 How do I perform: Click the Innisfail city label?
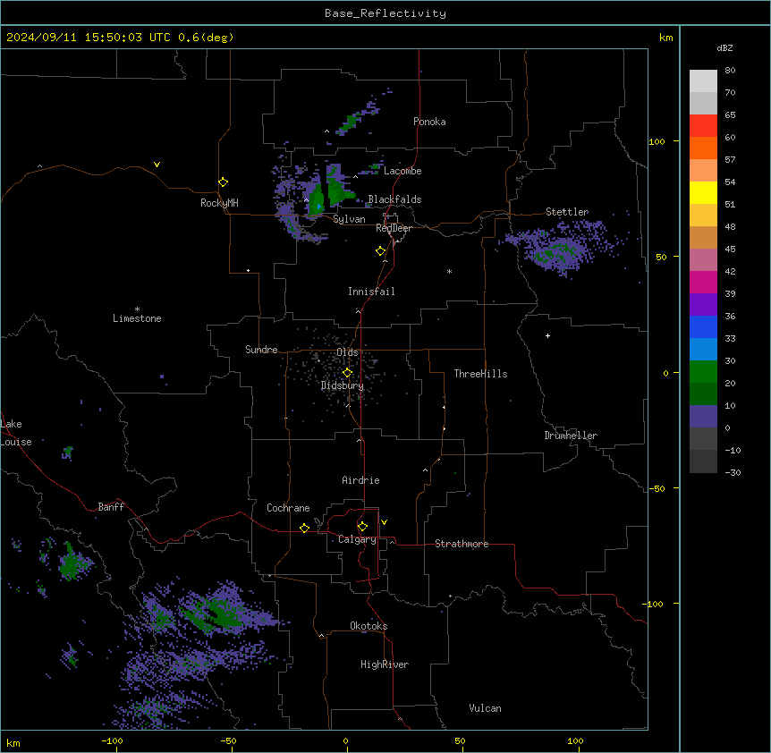point(371,292)
